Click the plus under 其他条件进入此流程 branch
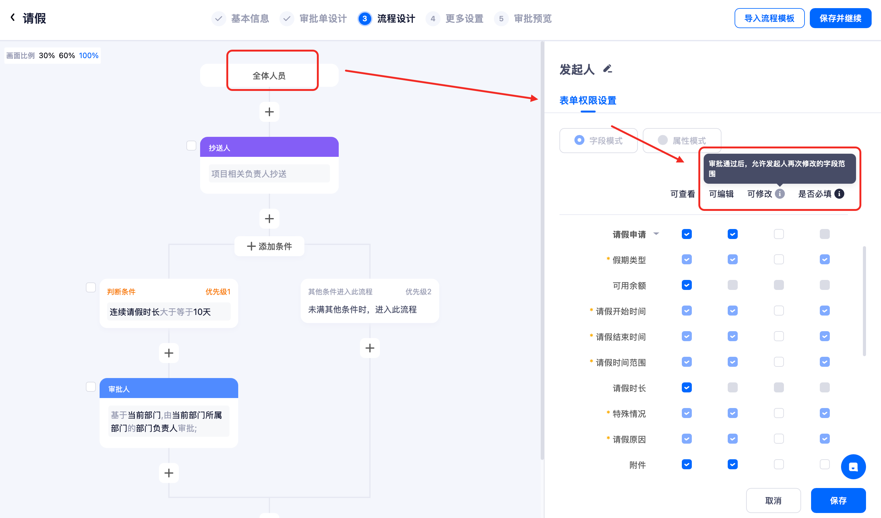The height and width of the screenshot is (518, 881). pos(370,348)
